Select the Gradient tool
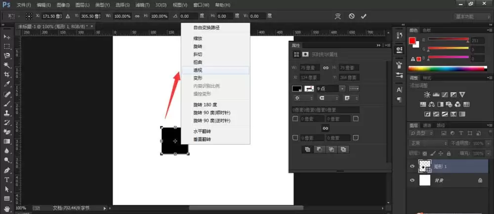Image resolution: width=494 pixels, height=214 pixels. click(6, 142)
